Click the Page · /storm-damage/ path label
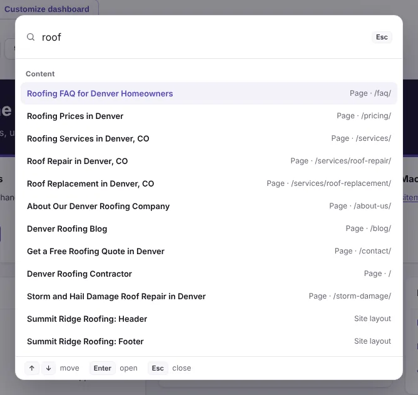This screenshot has height=395, width=418. pyautogui.click(x=350, y=296)
